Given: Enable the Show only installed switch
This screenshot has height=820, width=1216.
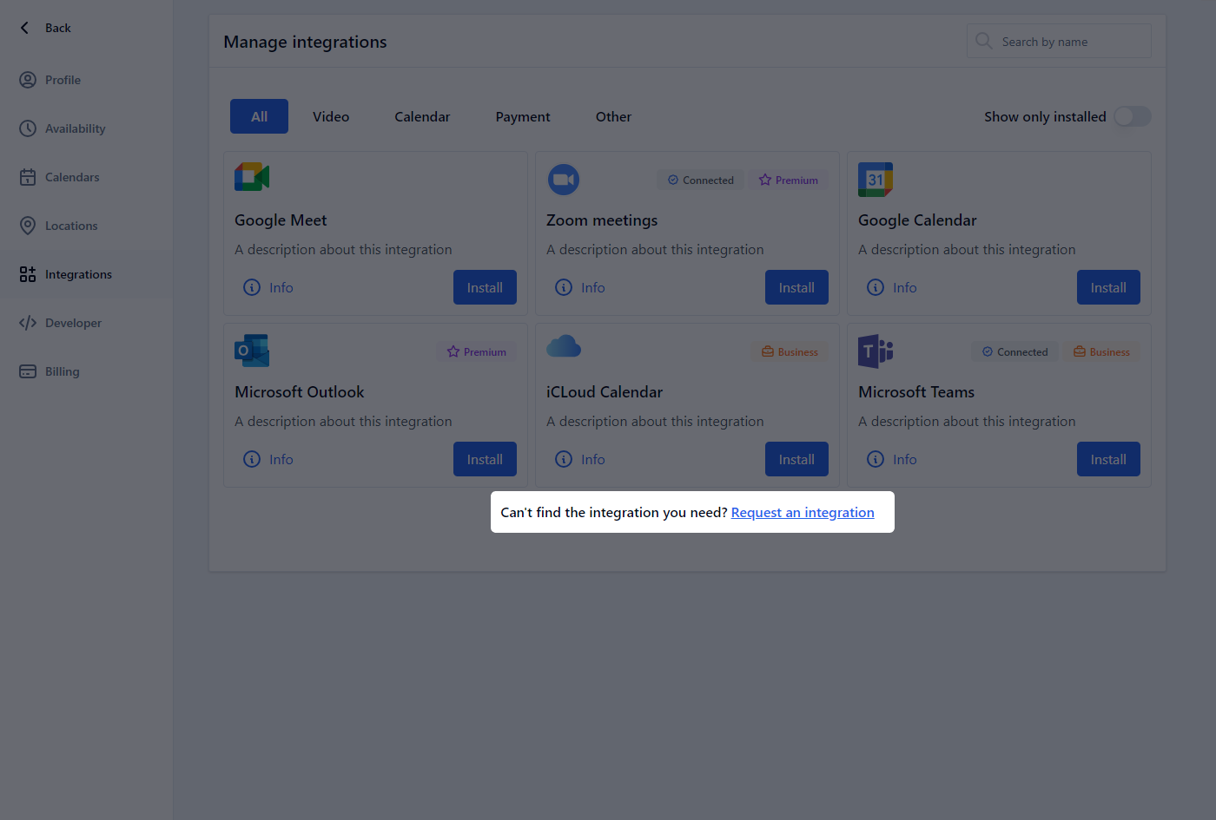Looking at the screenshot, I should click(1132, 115).
